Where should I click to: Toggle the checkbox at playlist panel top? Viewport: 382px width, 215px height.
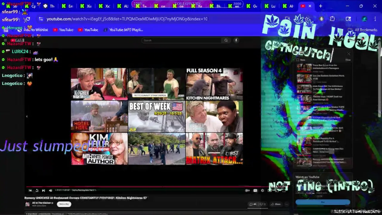coord(298,60)
